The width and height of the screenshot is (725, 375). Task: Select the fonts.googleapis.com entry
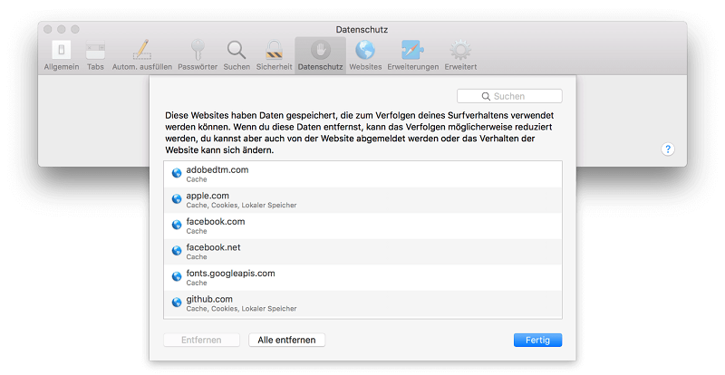point(363,278)
